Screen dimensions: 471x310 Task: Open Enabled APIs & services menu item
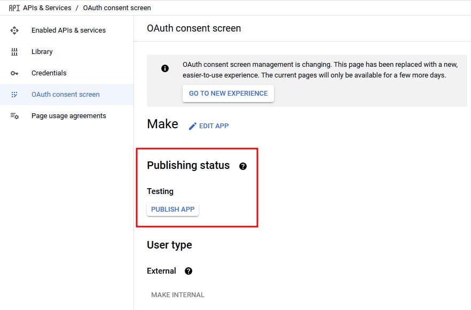[68, 30]
